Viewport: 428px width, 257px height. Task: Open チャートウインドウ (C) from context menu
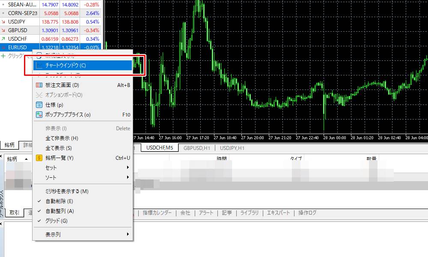(65, 66)
